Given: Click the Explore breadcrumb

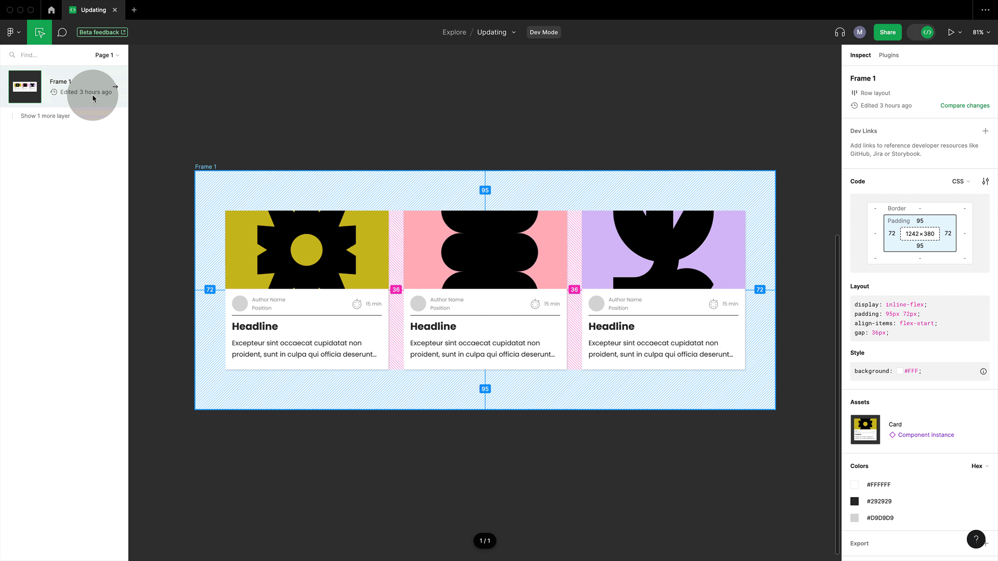Looking at the screenshot, I should point(454,32).
